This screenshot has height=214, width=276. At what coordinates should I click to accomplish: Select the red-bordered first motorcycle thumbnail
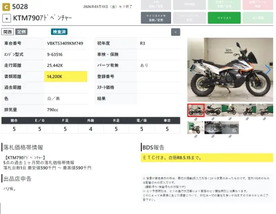[x=196, y=110]
